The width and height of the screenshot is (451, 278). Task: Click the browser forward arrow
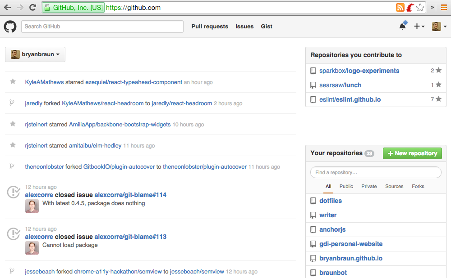pos(20,8)
